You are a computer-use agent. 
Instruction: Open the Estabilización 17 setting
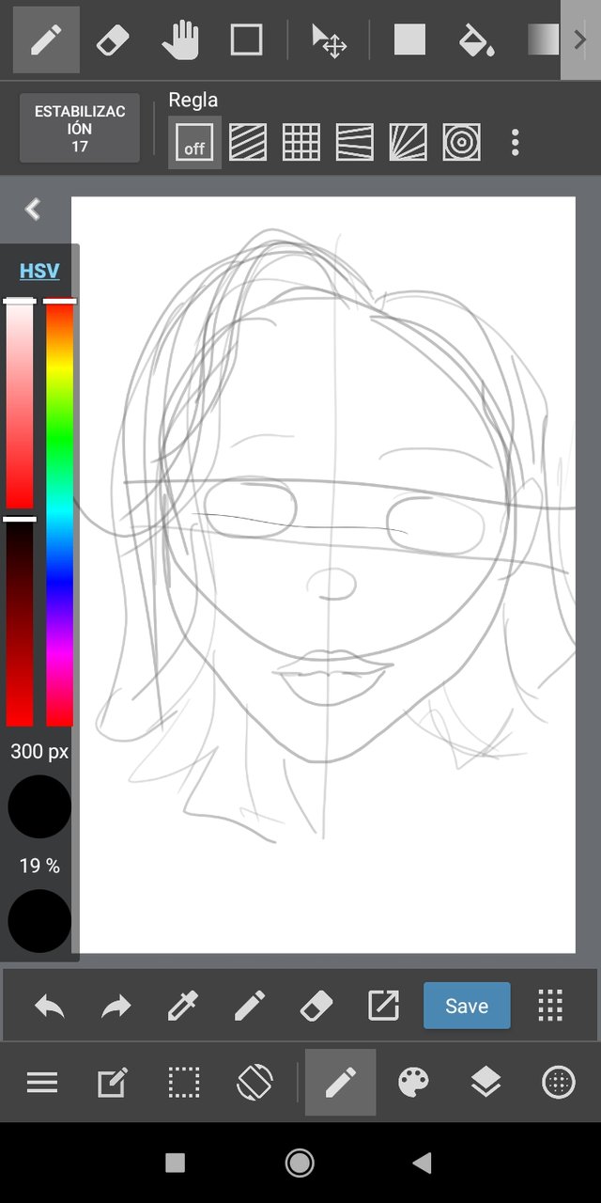pyautogui.click(x=80, y=128)
